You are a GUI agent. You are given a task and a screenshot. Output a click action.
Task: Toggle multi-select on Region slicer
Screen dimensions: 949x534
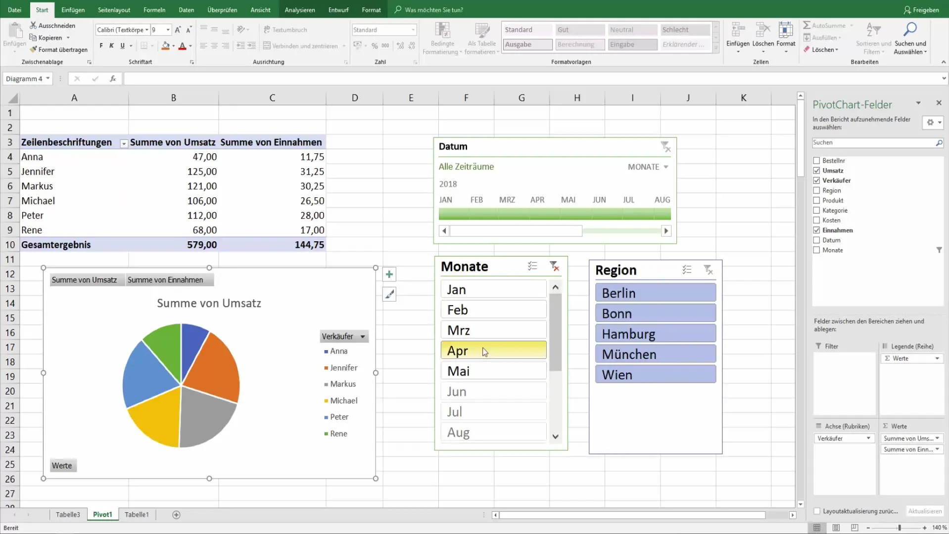pos(687,270)
